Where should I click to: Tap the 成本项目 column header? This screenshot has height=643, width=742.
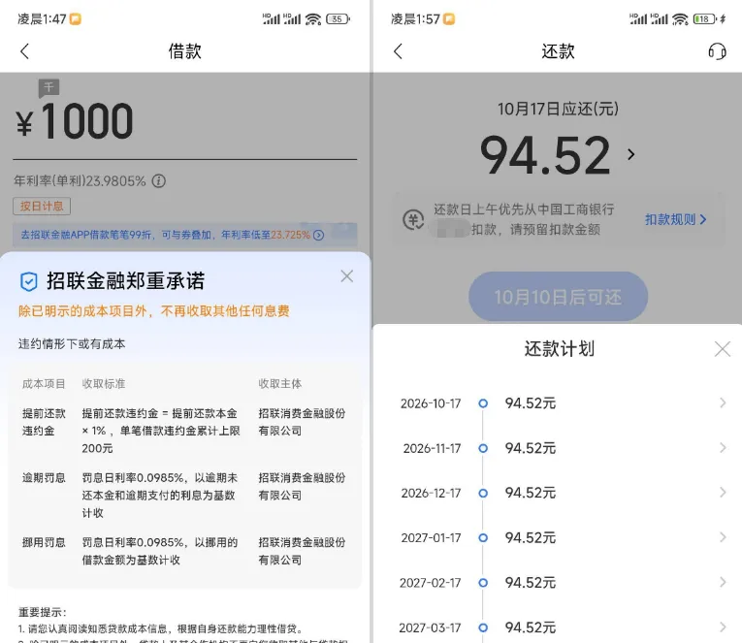44,384
